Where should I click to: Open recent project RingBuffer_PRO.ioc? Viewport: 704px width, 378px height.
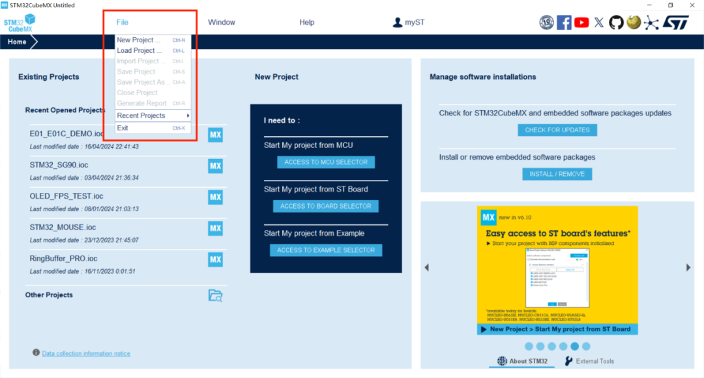tap(63, 258)
